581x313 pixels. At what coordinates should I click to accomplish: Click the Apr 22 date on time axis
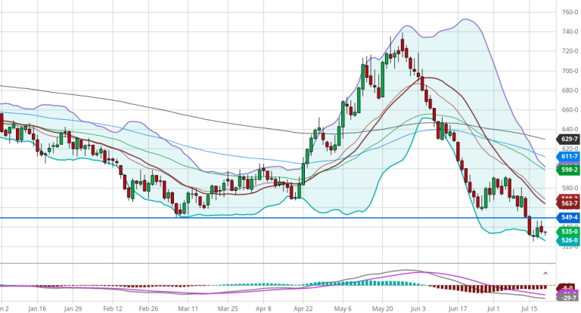click(x=303, y=308)
